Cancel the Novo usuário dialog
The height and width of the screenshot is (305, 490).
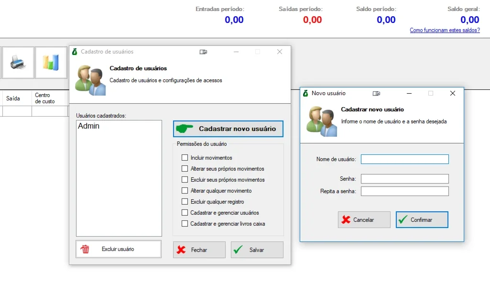click(364, 220)
